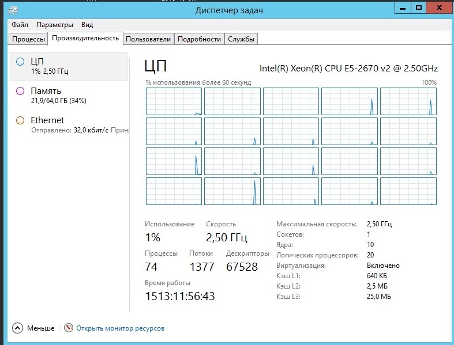Select the Производительность tab
This screenshot has width=454, height=345.
pos(85,39)
